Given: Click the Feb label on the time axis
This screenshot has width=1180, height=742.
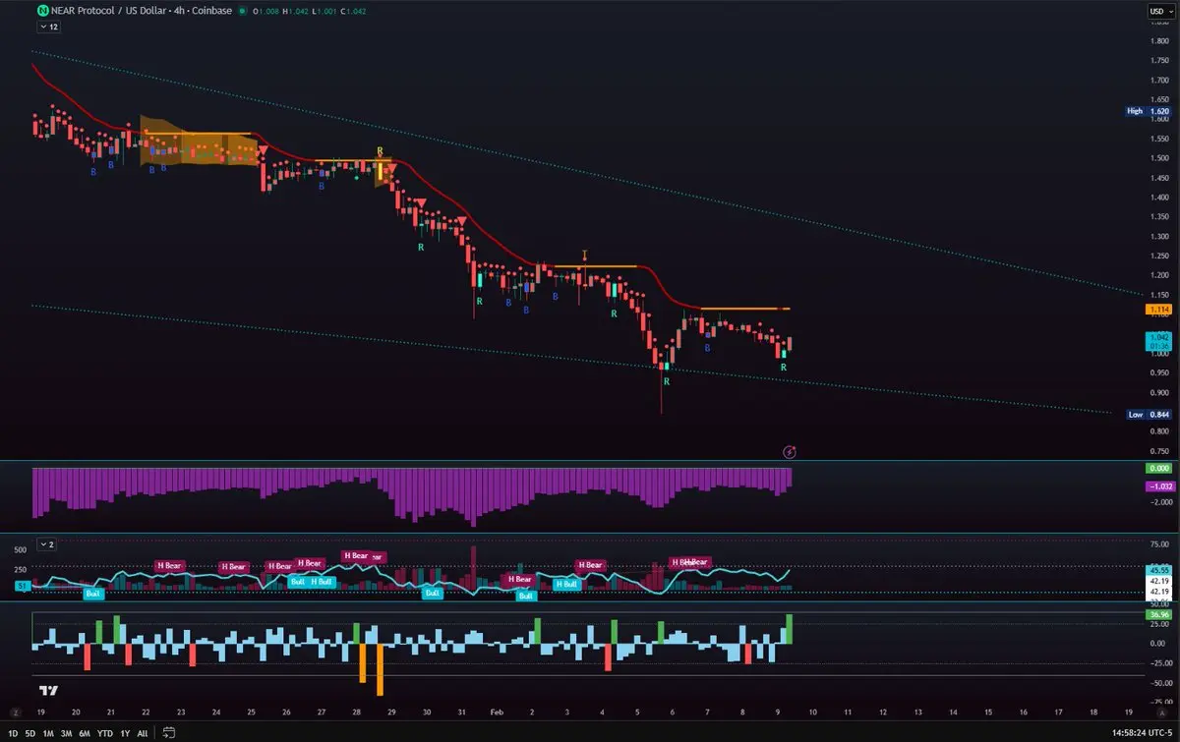Looking at the screenshot, I should tap(497, 711).
